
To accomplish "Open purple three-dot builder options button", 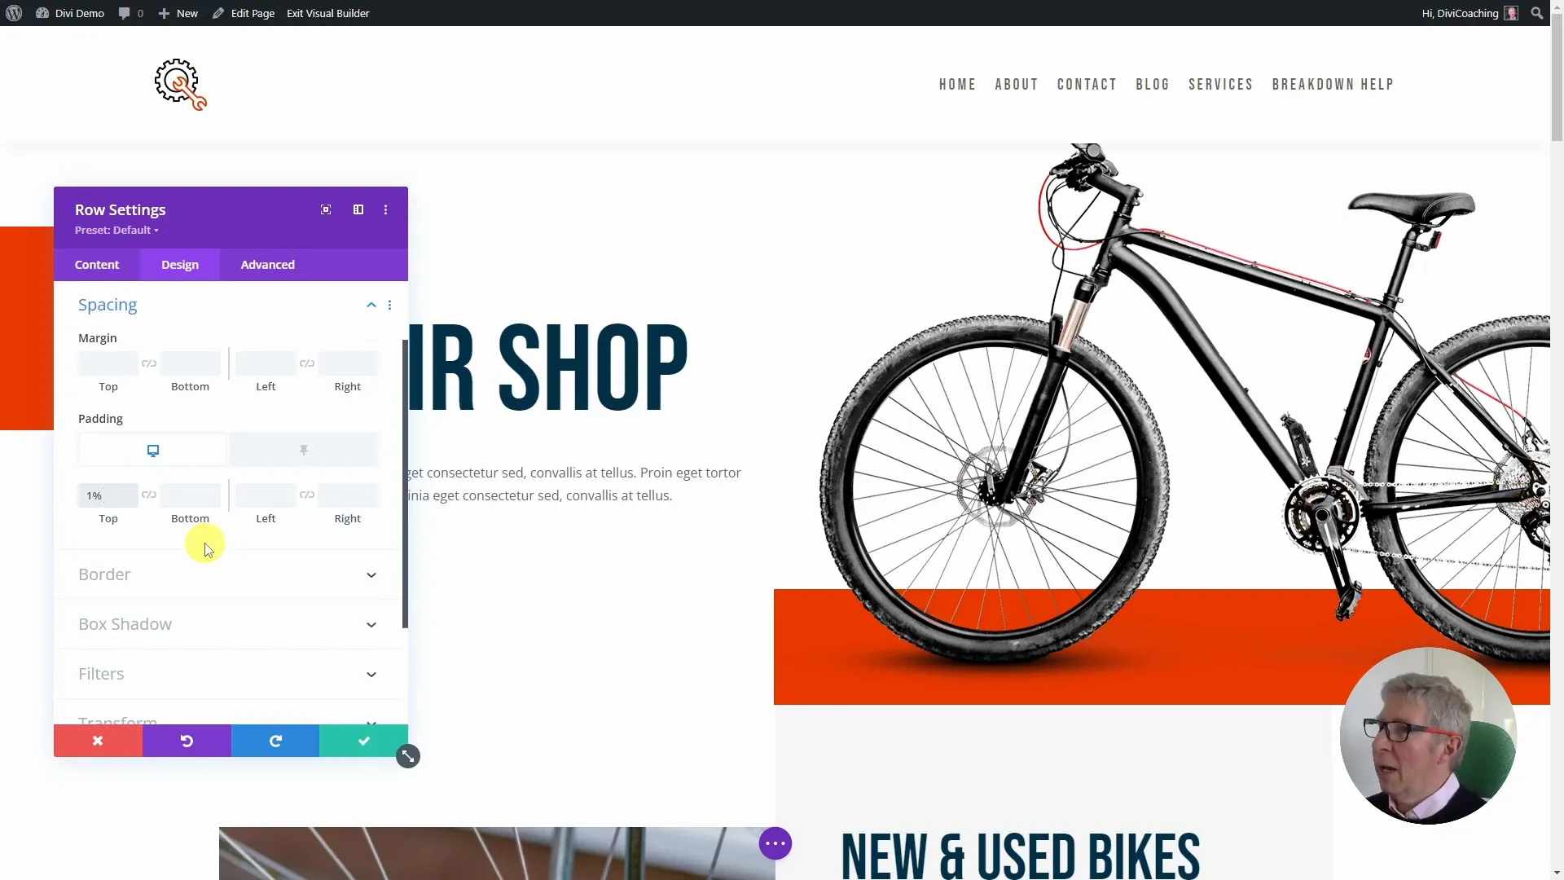I will point(775,843).
